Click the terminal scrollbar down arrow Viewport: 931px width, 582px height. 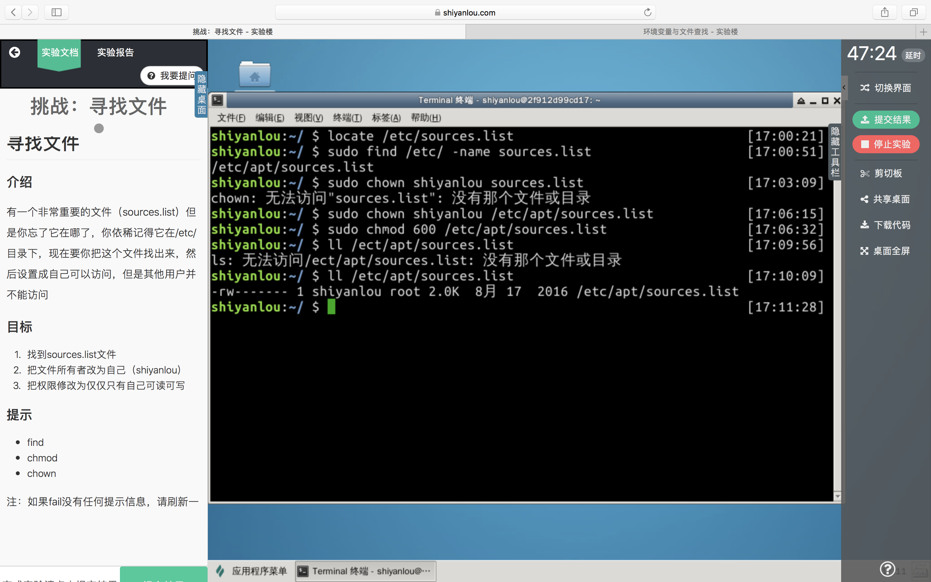pos(837,497)
